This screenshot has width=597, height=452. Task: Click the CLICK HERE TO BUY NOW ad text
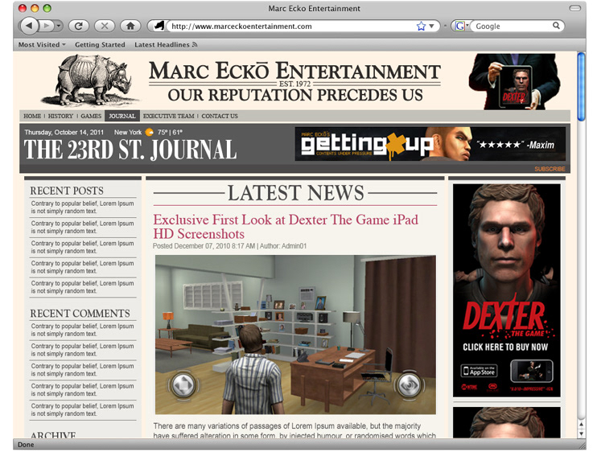coord(505,347)
